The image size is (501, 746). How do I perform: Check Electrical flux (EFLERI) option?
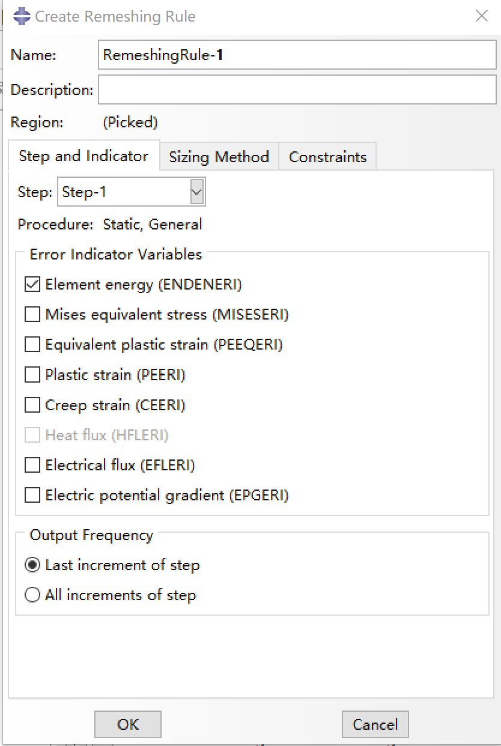tap(32, 465)
